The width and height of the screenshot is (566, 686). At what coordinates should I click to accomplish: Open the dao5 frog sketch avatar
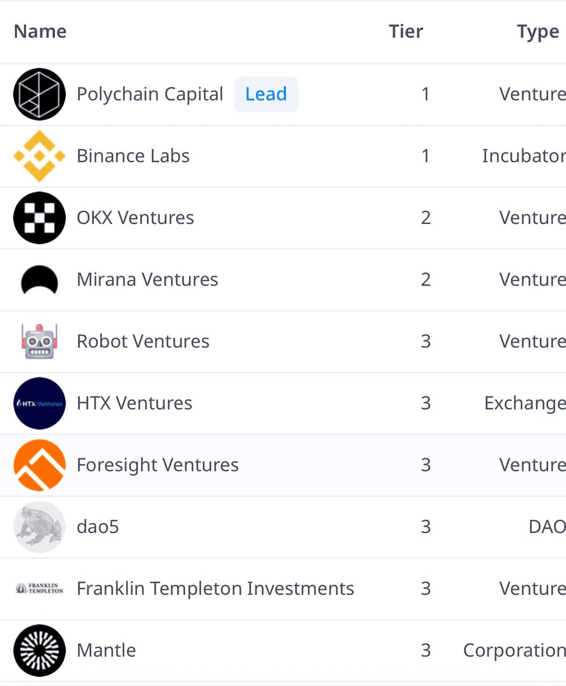[x=39, y=527]
